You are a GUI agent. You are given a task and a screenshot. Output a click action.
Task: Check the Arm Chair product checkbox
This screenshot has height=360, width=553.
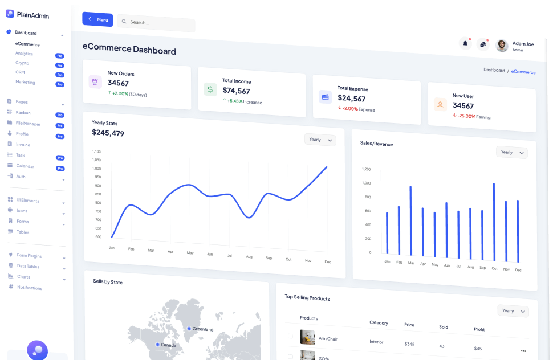[290, 336]
